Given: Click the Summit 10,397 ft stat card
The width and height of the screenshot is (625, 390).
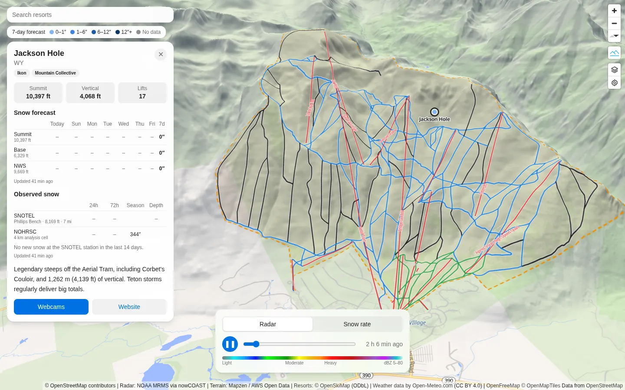Looking at the screenshot, I should (38, 93).
